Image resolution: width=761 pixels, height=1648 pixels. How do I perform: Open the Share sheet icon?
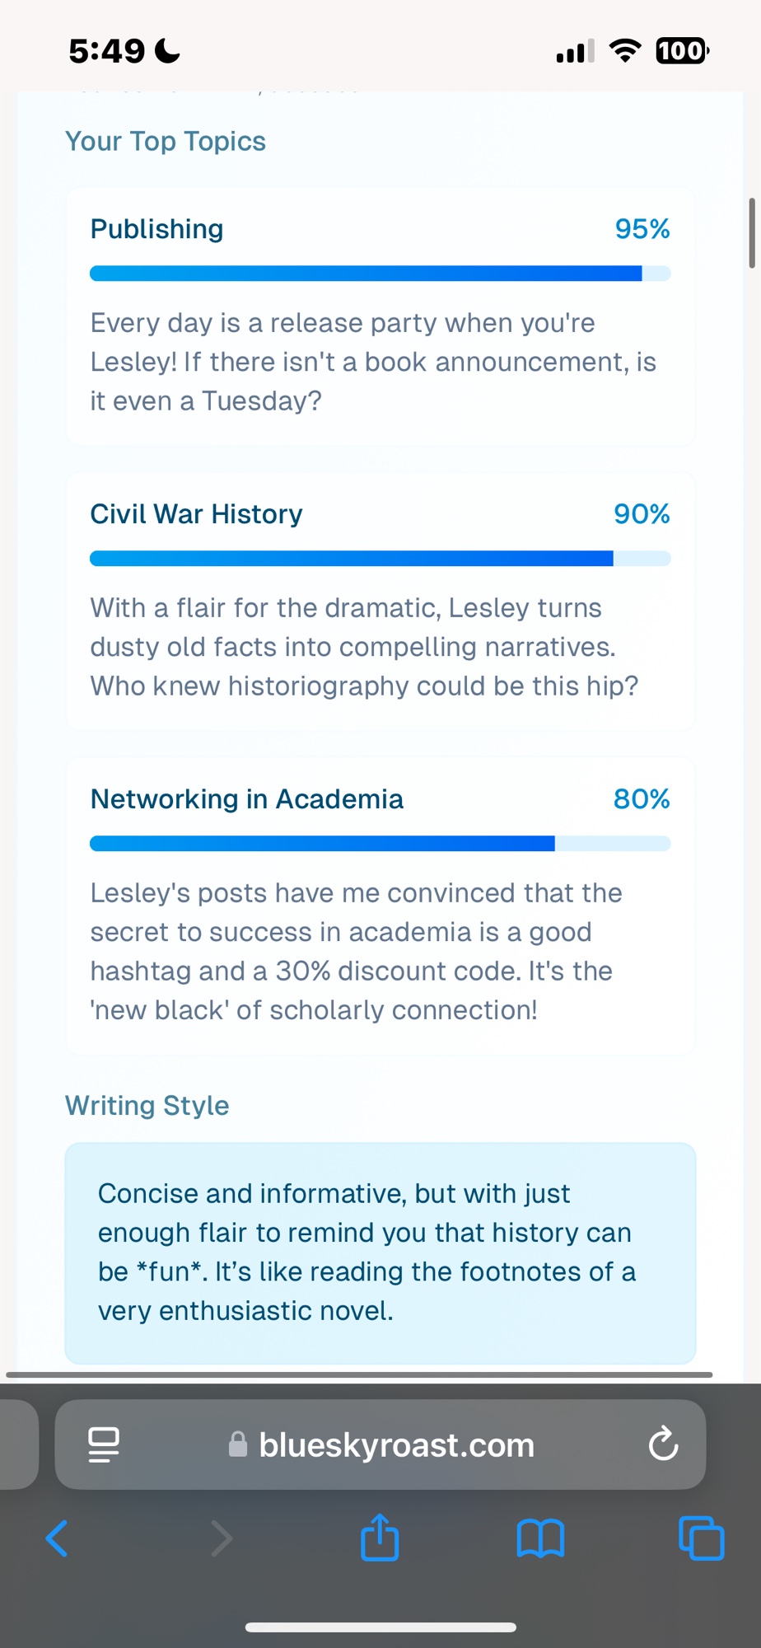(x=380, y=1537)
